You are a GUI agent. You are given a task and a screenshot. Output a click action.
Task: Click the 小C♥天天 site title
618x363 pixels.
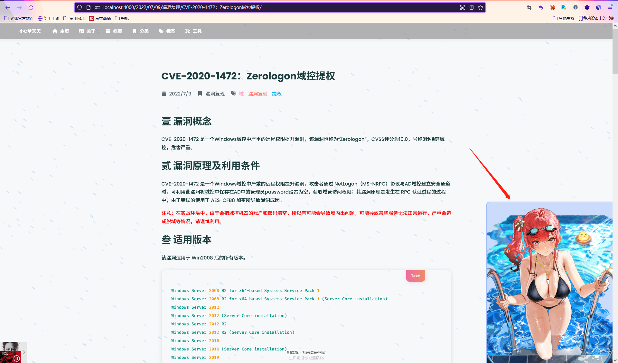pos(30,31)
